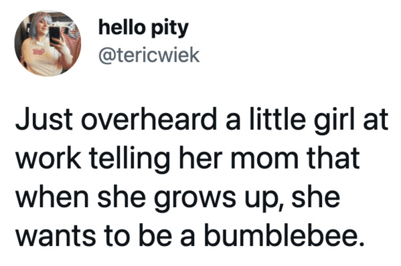Open the @tericwiek handle link

149,55
